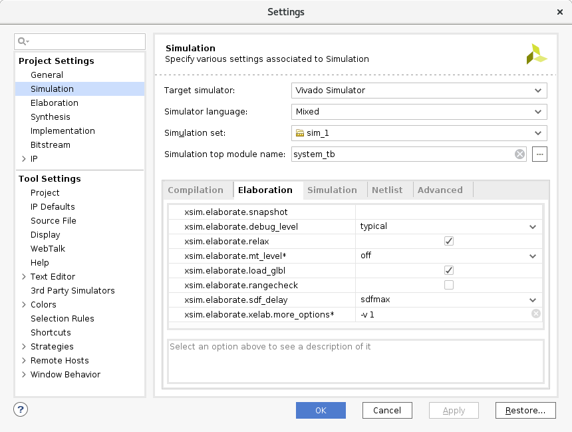Select Synthesis under Project Settings

tap(51, 116)
